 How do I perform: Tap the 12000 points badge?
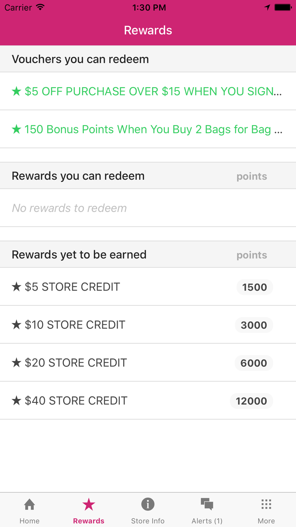coord(251,401)
